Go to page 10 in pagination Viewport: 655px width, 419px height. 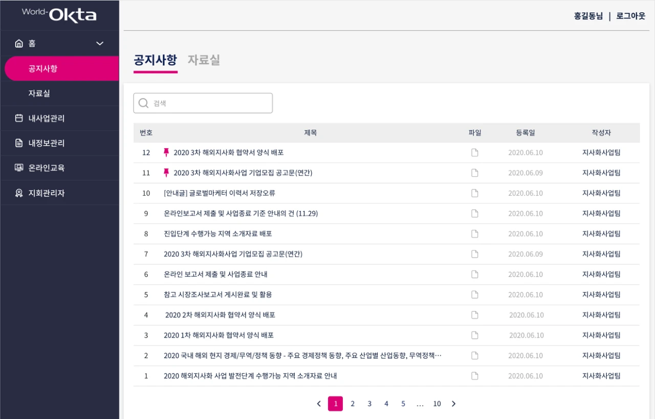[x=436, y=404]
